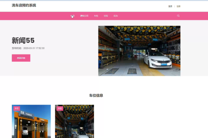Open the 通知公告 navigation item

click(x=84, y=16)
